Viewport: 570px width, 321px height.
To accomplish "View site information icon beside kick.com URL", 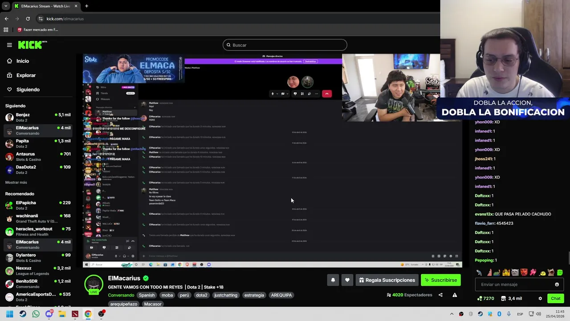I will tap(41, 19).
